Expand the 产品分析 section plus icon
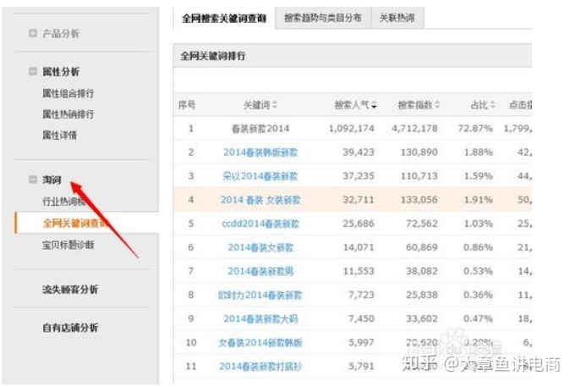The width and height of the screenshot is (575, 387). [x=33, y=34]
